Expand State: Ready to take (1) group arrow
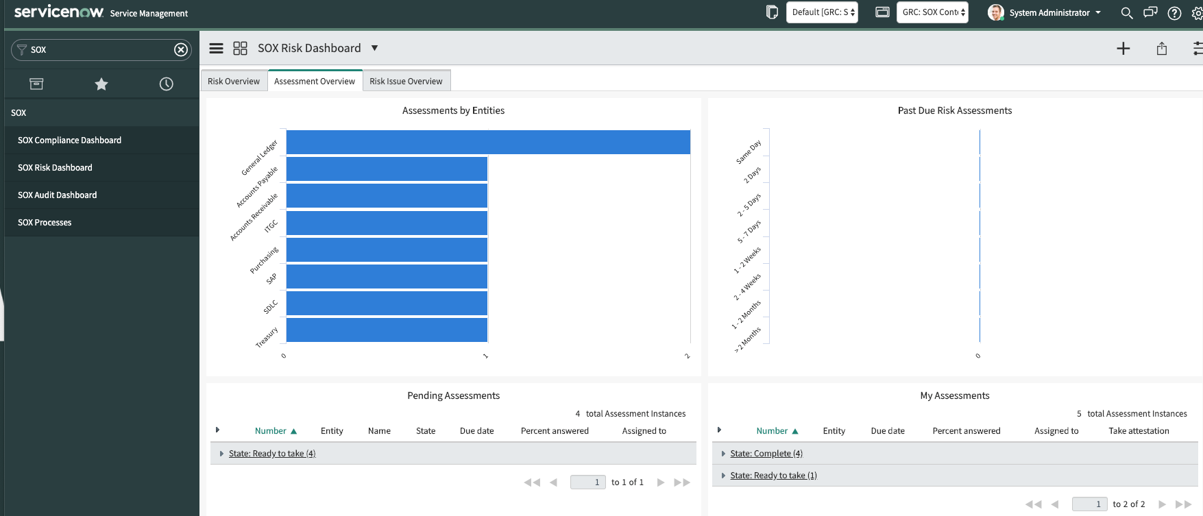This screenshot has height=516, width=1203. coord(723,476)
